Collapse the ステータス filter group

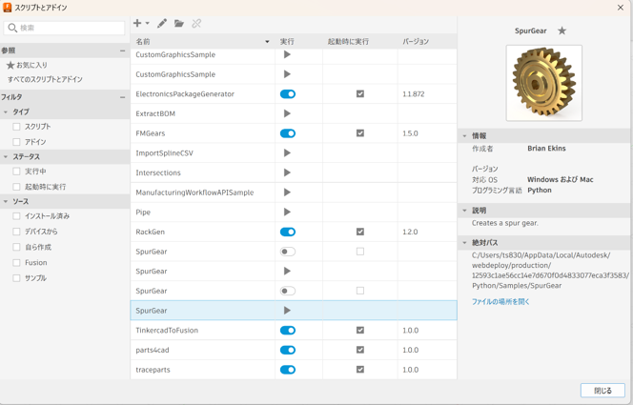click(x=6, y=156)
